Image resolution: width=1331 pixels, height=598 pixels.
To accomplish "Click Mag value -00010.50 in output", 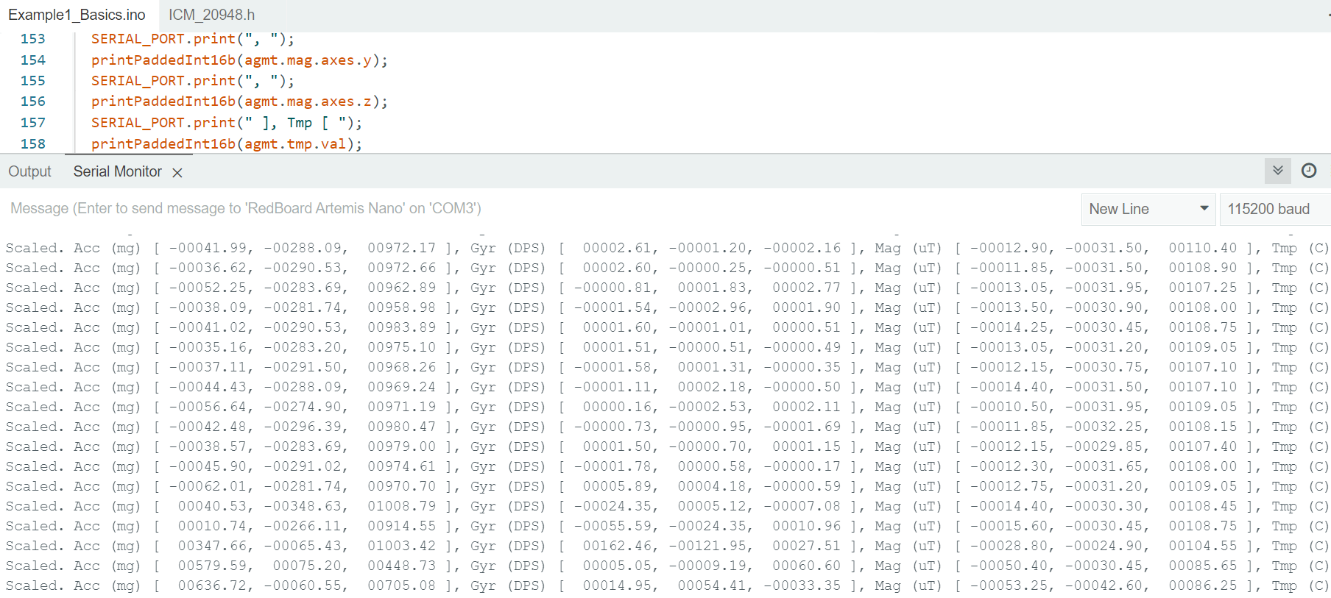I will (1008, 407).
